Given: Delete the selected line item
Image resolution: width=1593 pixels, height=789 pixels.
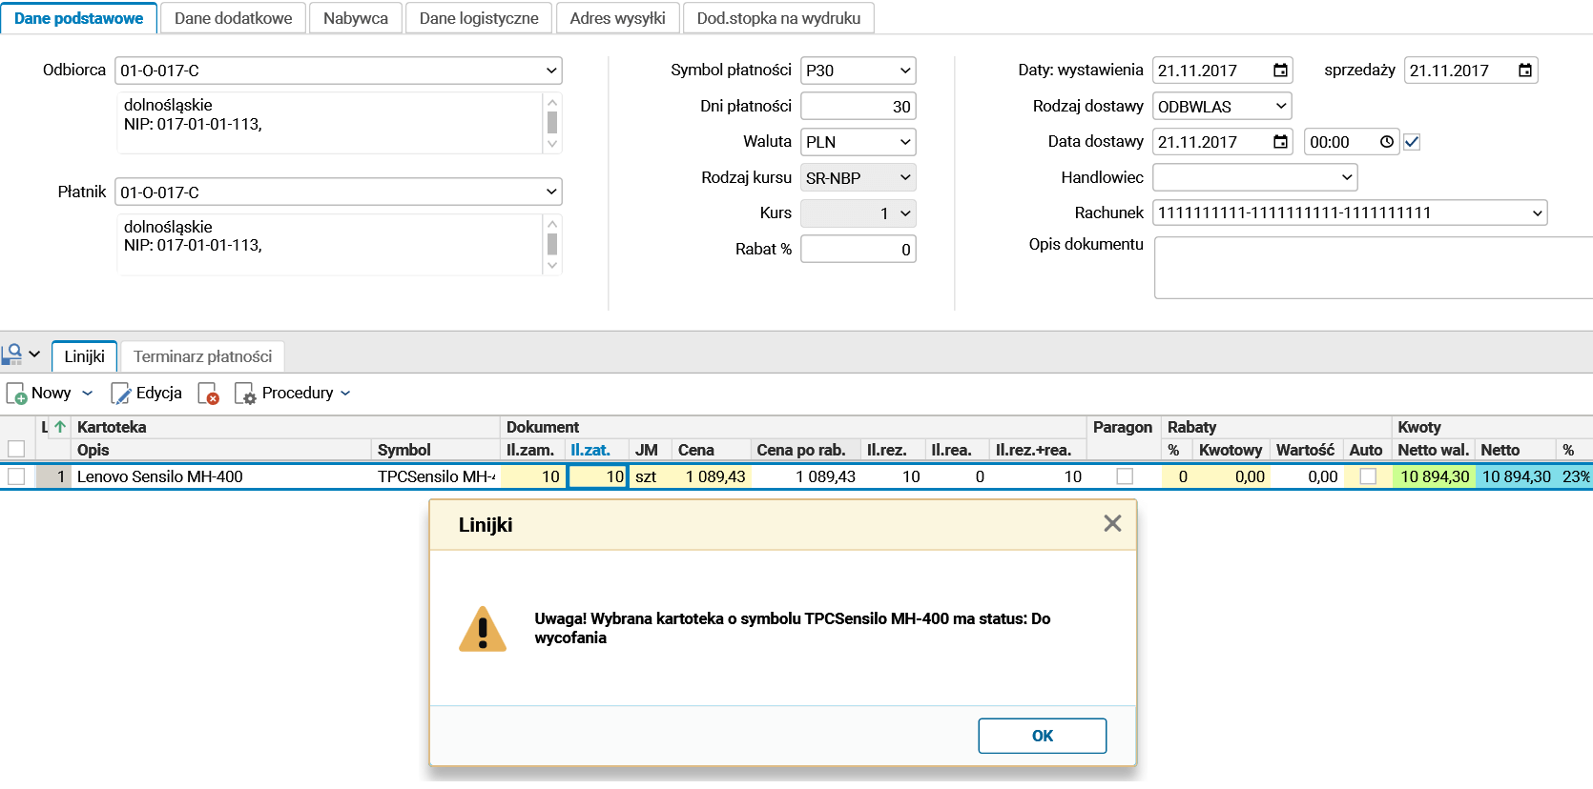Looking at the screenshot, I should [x=209, y=394].
